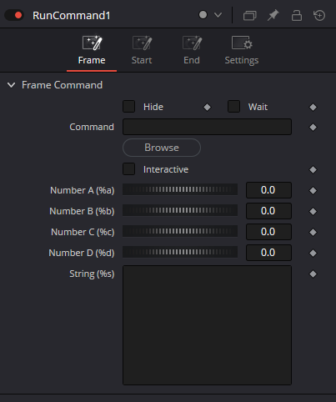Pin the RunCommand1 inspector
The width and height of the screenshot is (336, 402).
click(273, 15)
